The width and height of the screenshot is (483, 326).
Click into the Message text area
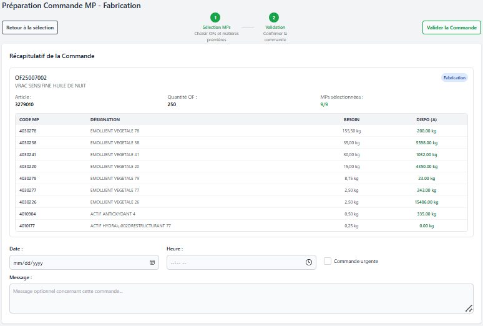[241, 299]
